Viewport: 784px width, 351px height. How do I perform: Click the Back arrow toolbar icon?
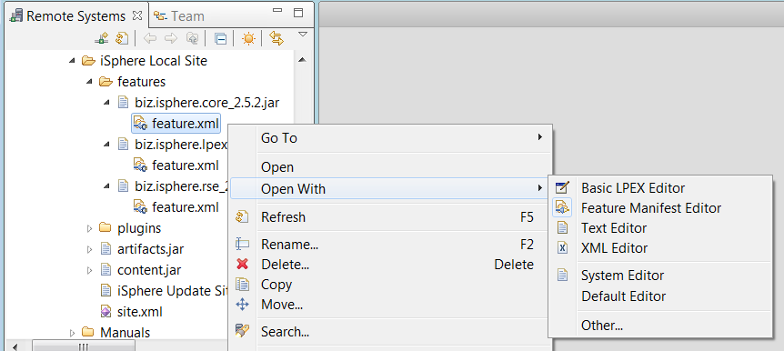click(x=149, y=38)
